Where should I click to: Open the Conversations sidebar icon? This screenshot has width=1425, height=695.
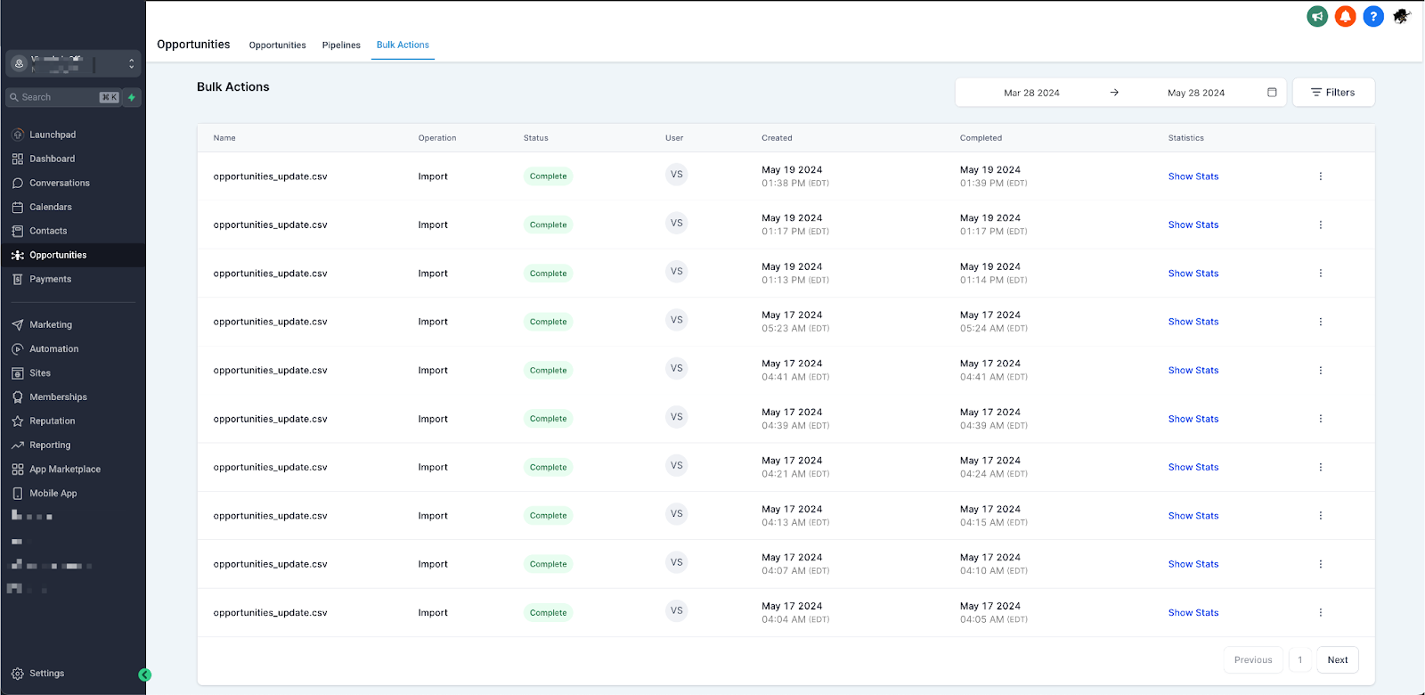pos(18,183)
